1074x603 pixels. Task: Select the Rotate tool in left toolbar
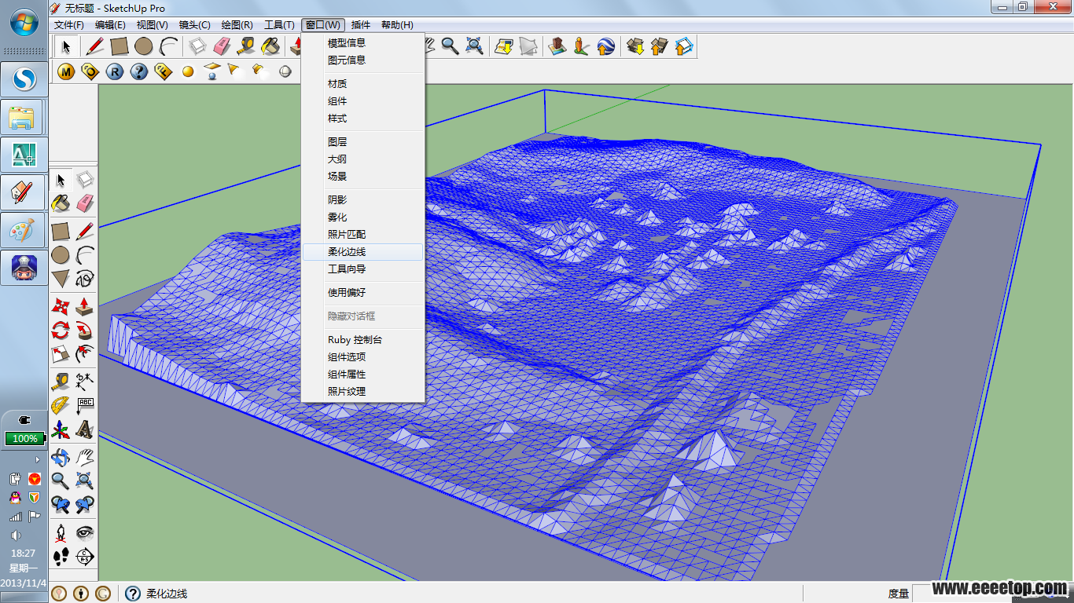(x=61, y=330)
